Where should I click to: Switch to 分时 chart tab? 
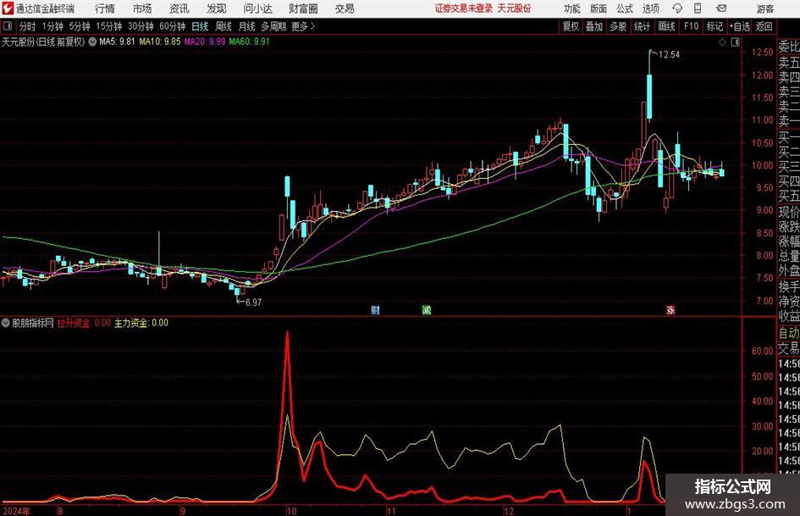pyautogui.click(x=27, y=26)
